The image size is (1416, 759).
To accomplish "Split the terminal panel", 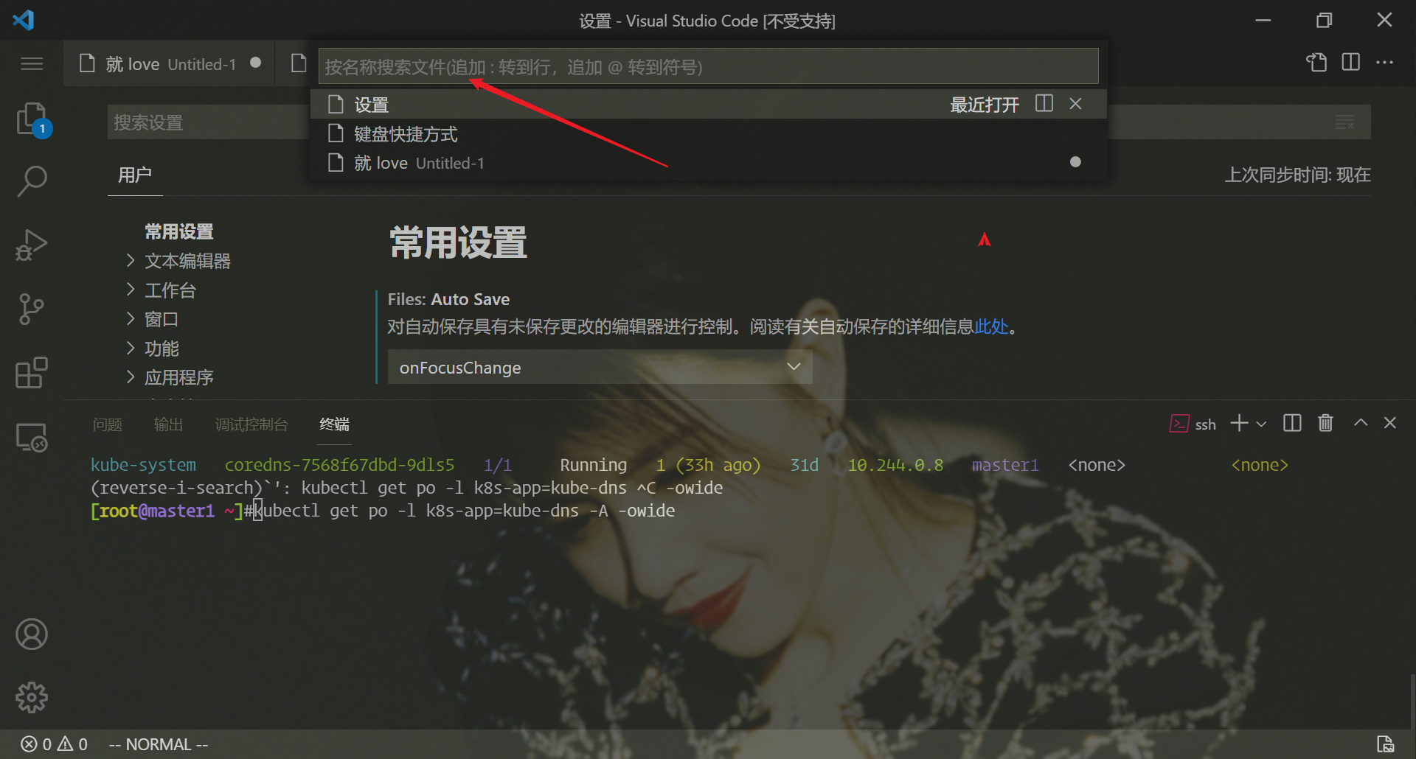I will [x=1292, y=423].
